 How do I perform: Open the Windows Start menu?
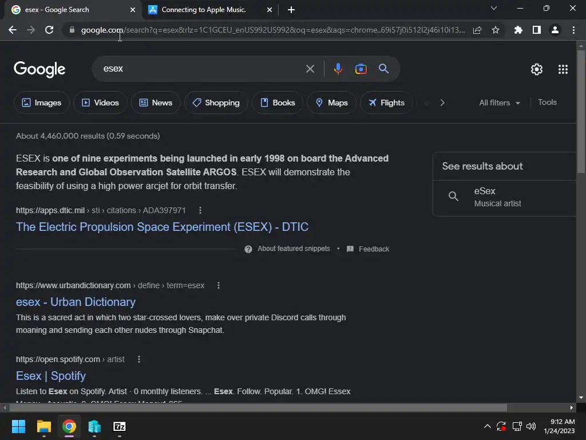pyautogui.click(x=18, y=426)
